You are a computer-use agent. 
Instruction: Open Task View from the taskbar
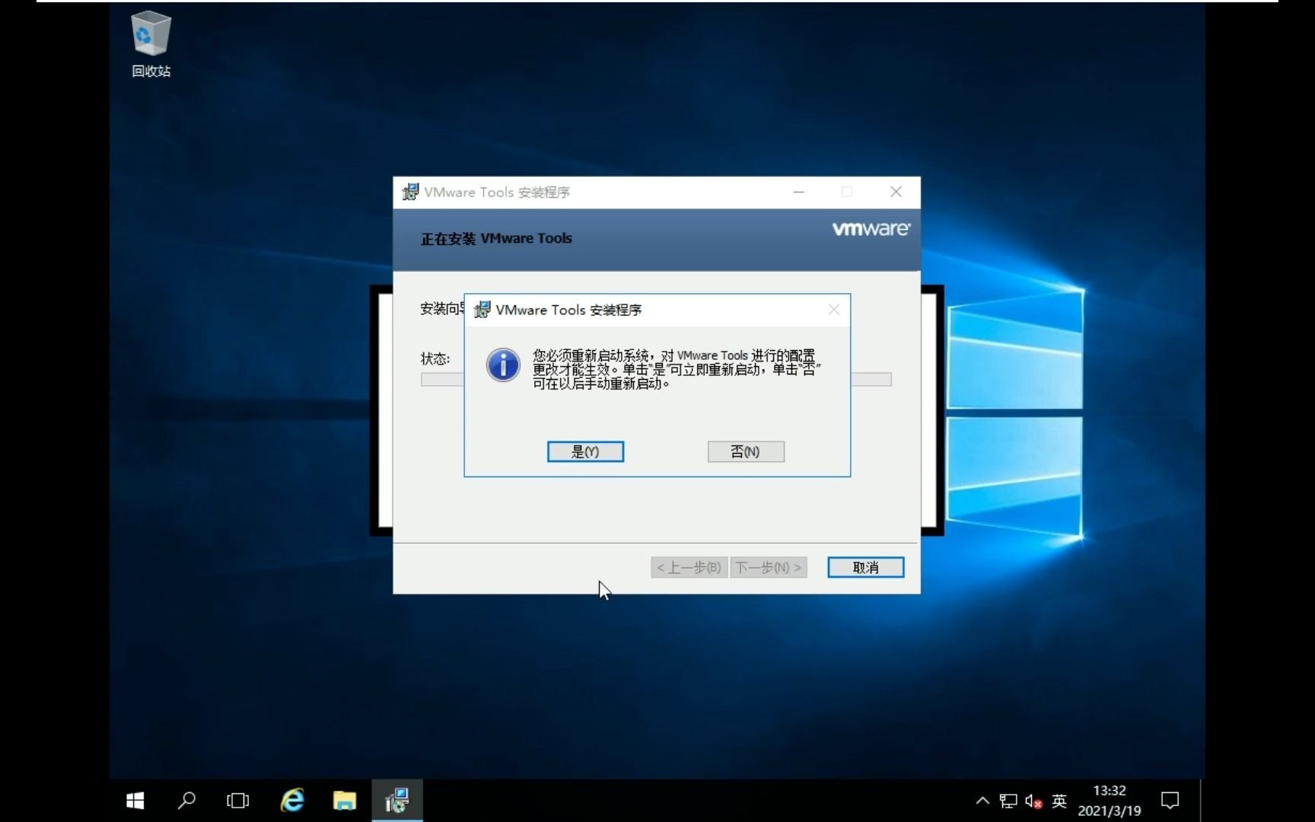click(x=238, y=801)
